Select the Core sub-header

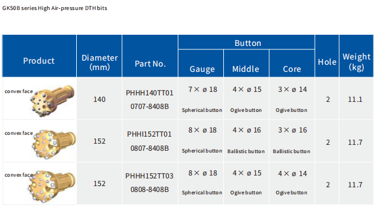(292, 69)
